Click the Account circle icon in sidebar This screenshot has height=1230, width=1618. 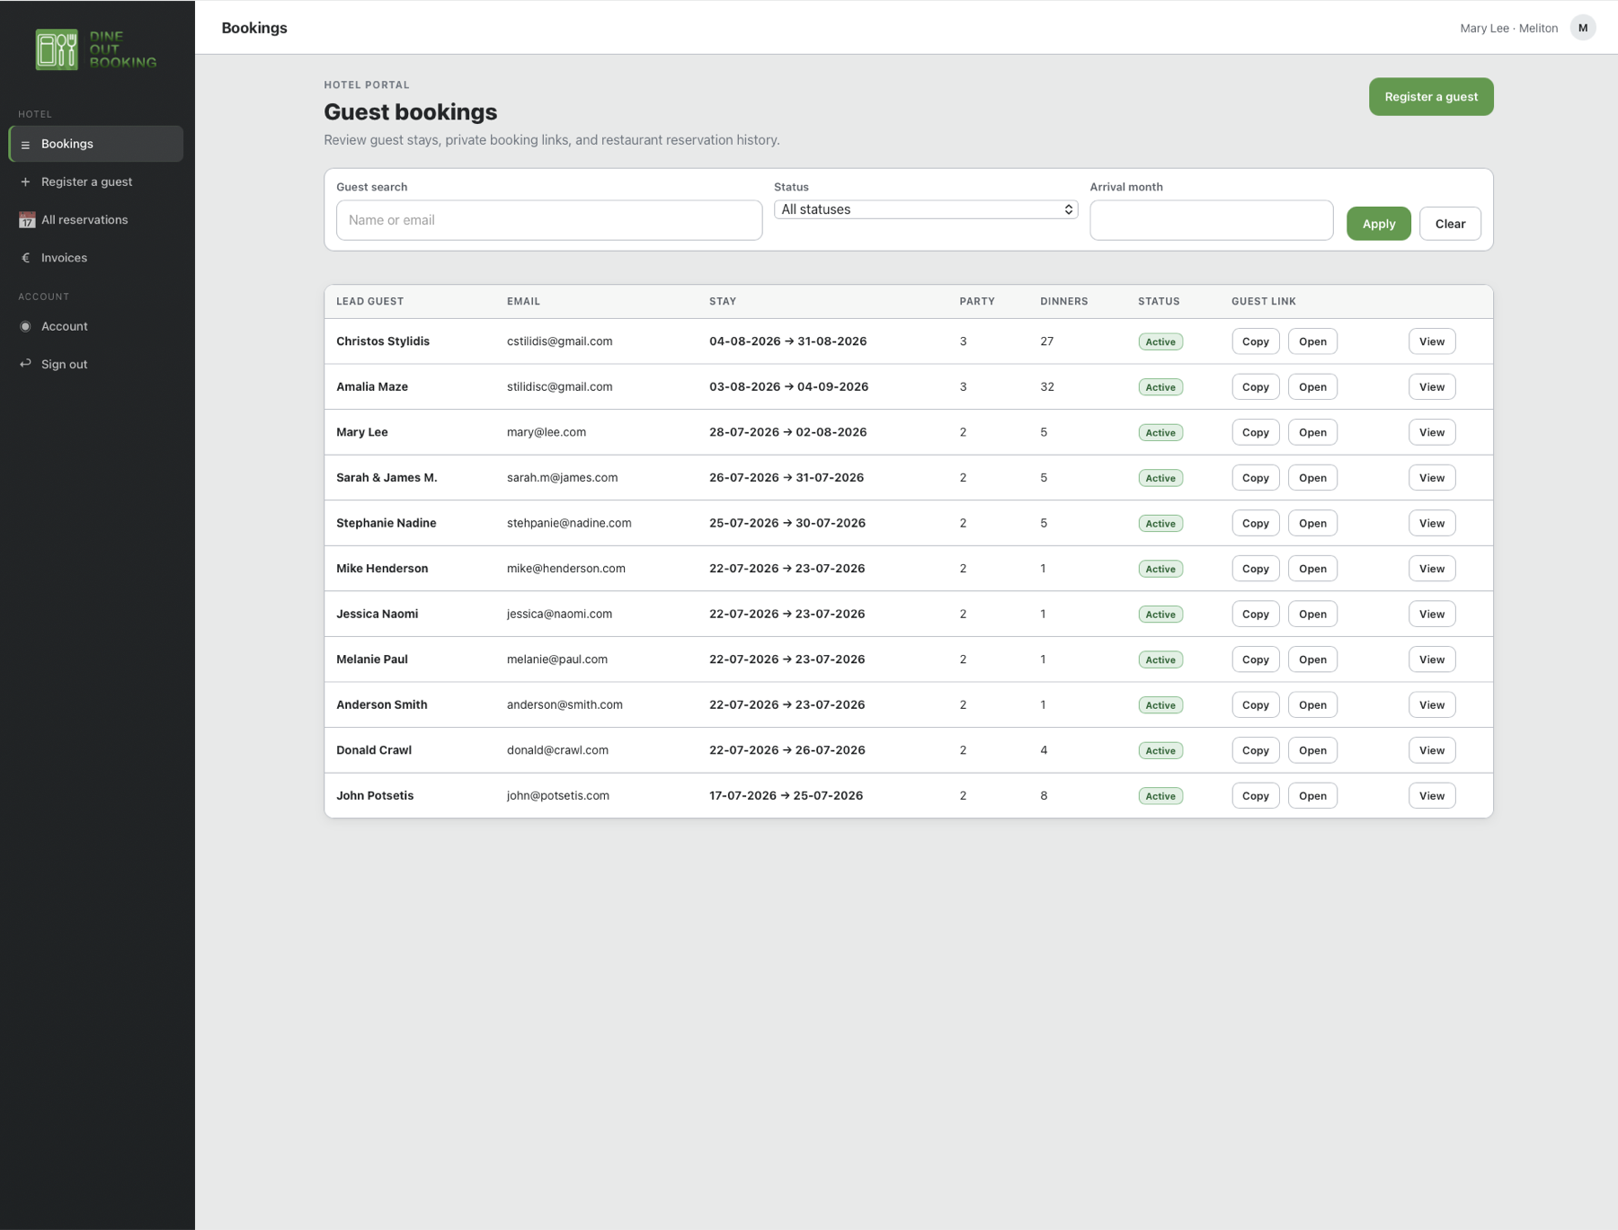click(x=25, y=326)
